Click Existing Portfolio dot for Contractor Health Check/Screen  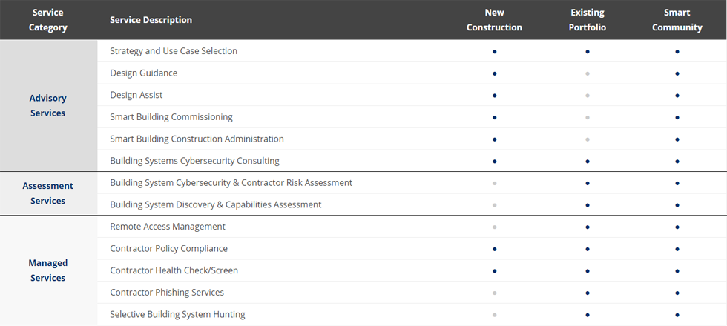point(588,271)
